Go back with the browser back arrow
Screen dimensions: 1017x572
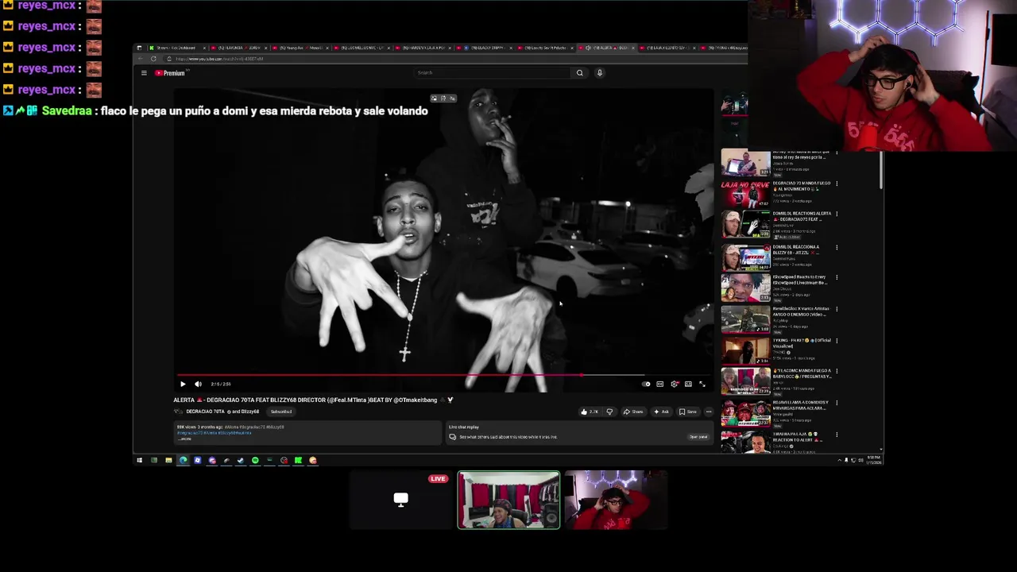(x=140, y=59)
